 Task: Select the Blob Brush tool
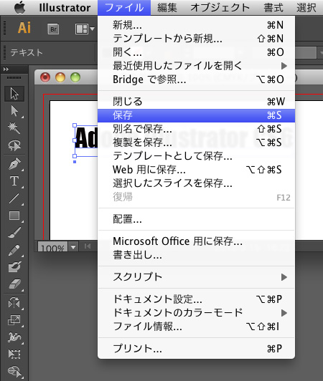(14, 267)
